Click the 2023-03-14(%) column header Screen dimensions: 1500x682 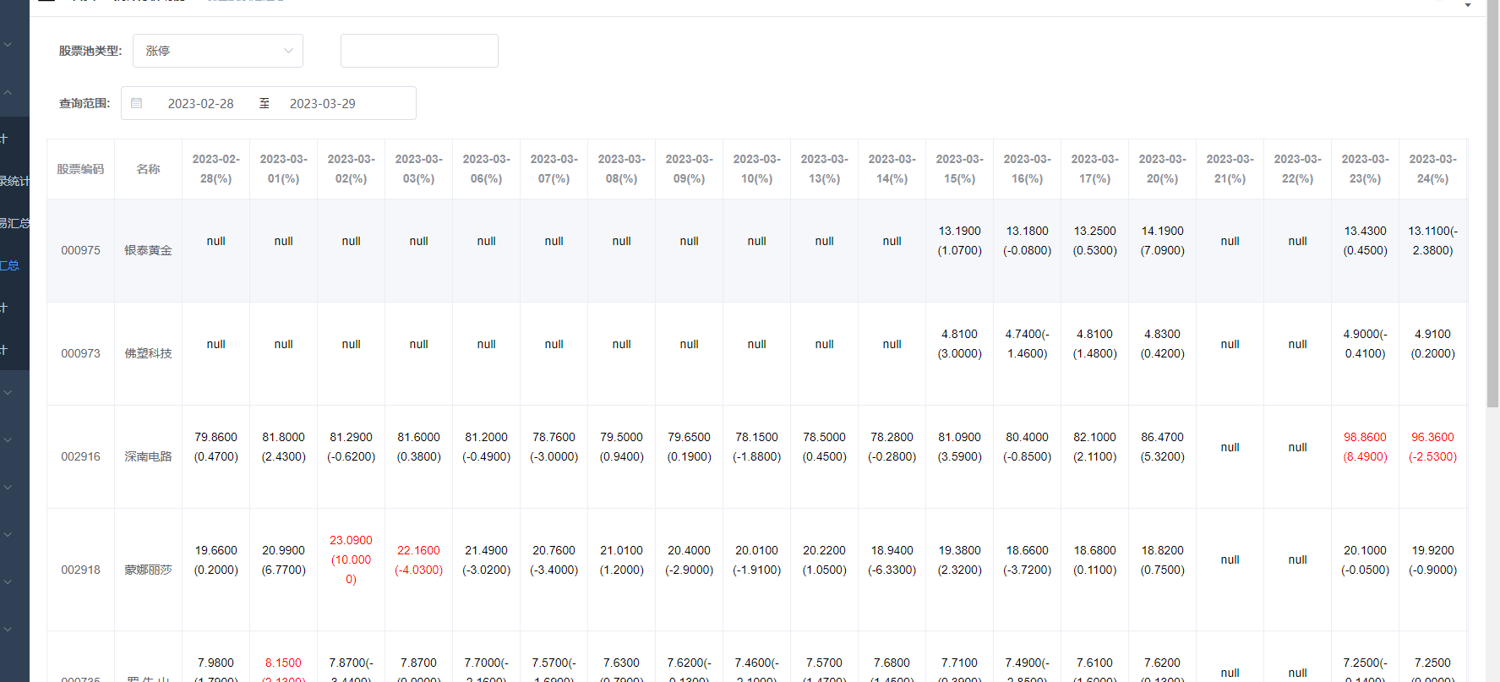tap(892, 169)
